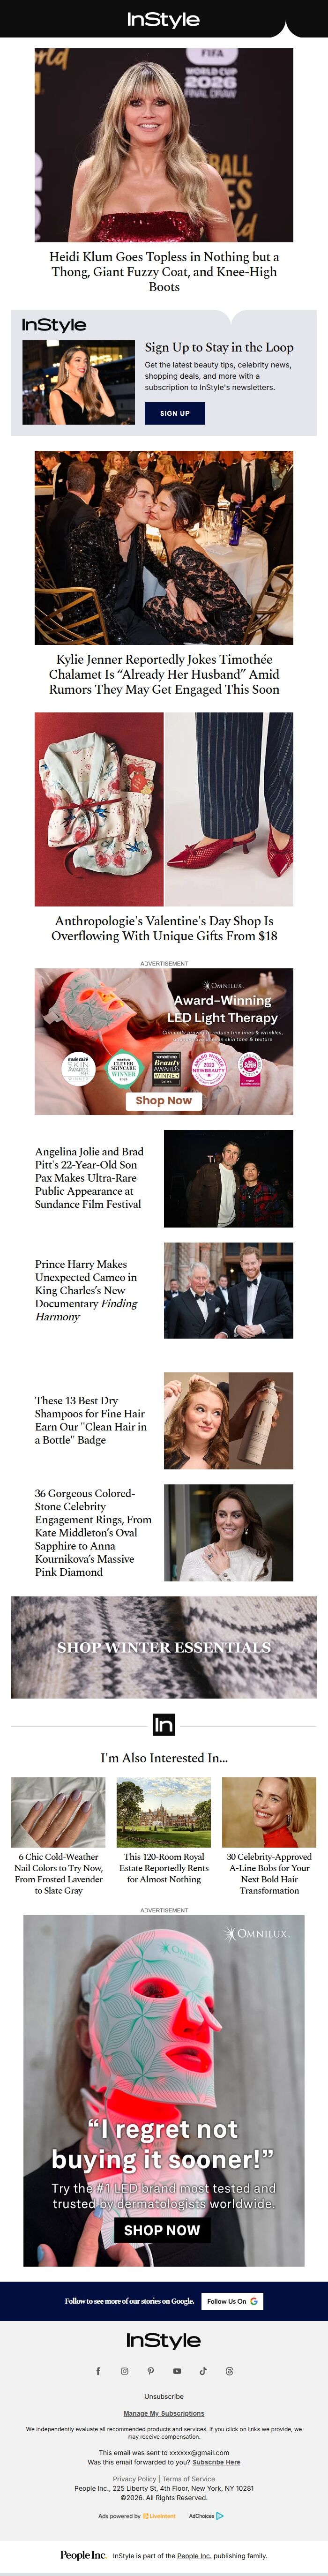The width and height of the screenshot is (328, 2576).
Task: Open Manage My Subscriptions link
Action: coord(164,2413)
